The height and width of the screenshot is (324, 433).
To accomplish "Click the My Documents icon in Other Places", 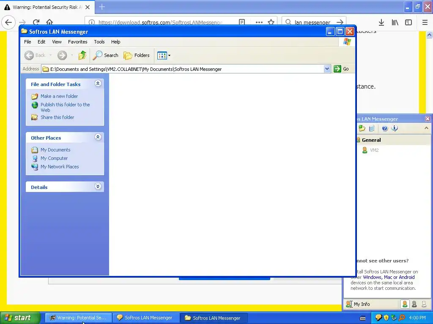I will click(x=35, y=150).
